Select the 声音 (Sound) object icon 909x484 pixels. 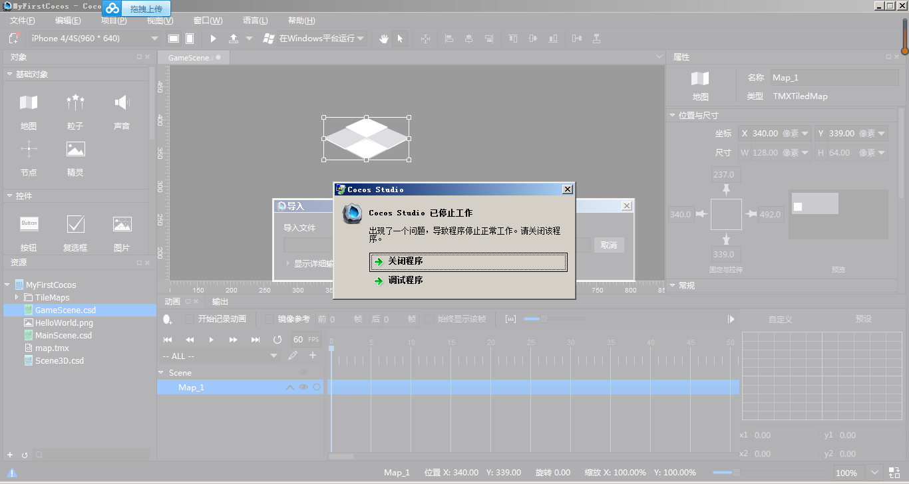[122, 102]
